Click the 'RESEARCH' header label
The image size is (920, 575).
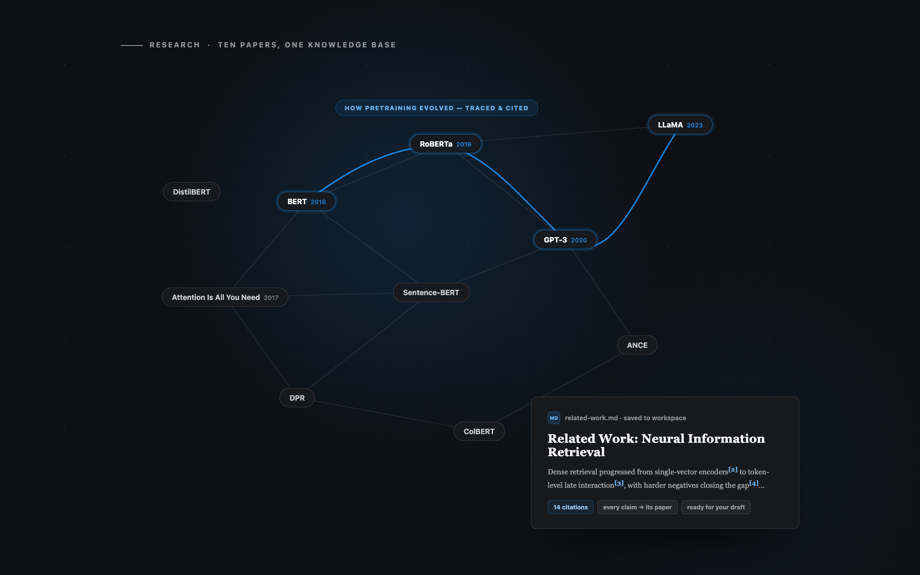[175, 45]
